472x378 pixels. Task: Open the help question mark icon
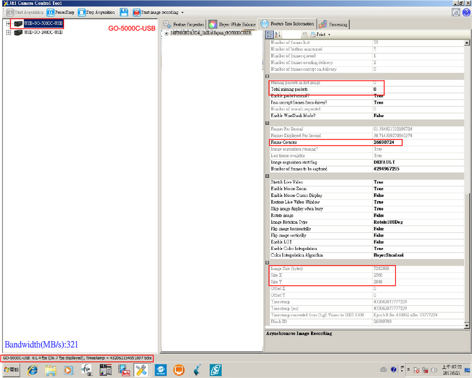tap(465, 13)
